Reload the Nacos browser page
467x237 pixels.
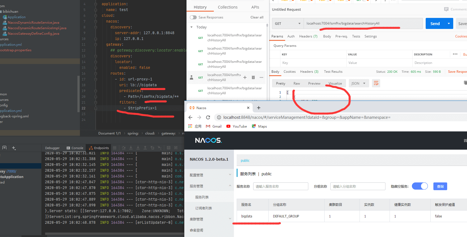(x=208, y=117)
